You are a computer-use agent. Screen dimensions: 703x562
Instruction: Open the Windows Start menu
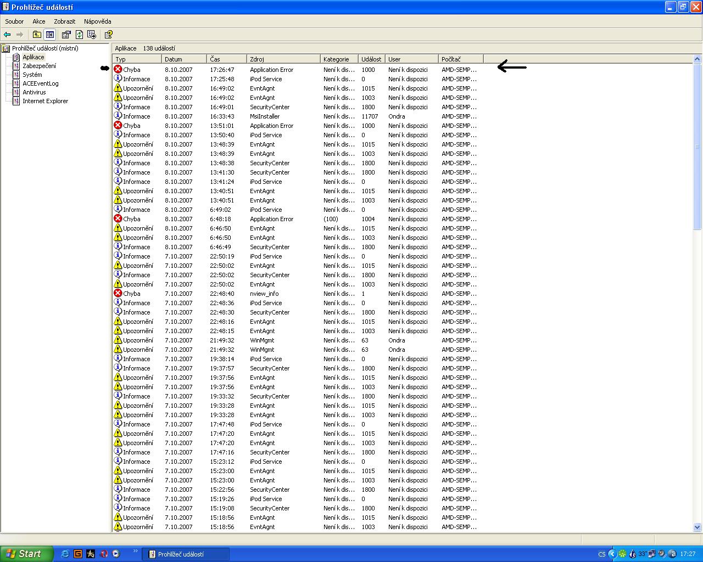27,554
